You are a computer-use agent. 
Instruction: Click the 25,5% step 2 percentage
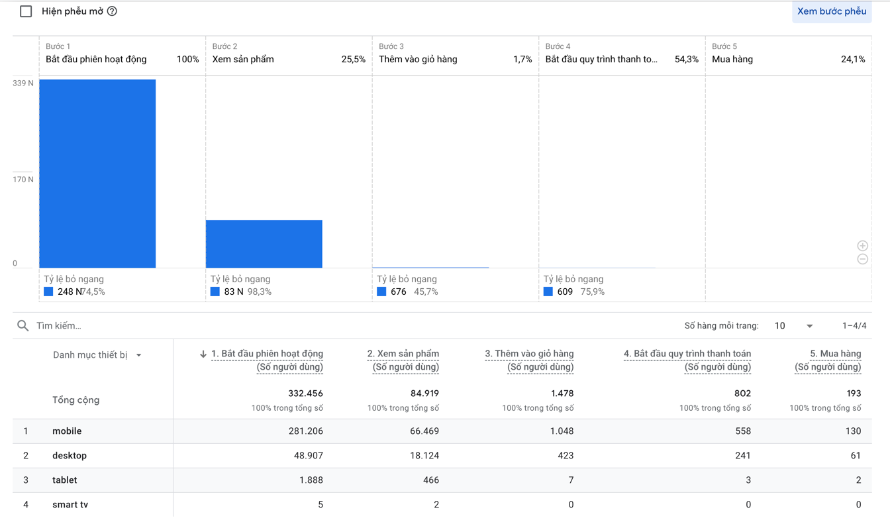click(x=354, y=59)
